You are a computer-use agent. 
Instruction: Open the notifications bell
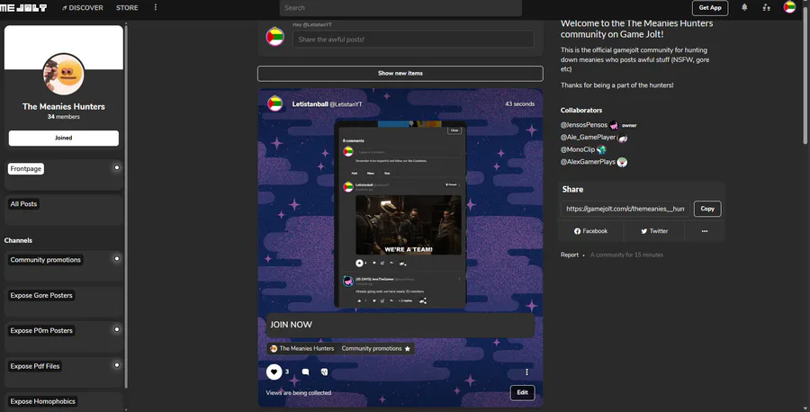point(744,7)
